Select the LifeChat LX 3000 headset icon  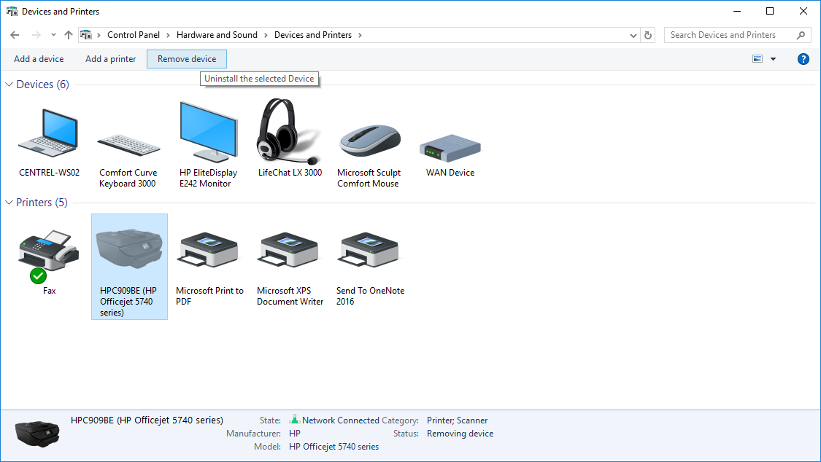tap(288, 131)
